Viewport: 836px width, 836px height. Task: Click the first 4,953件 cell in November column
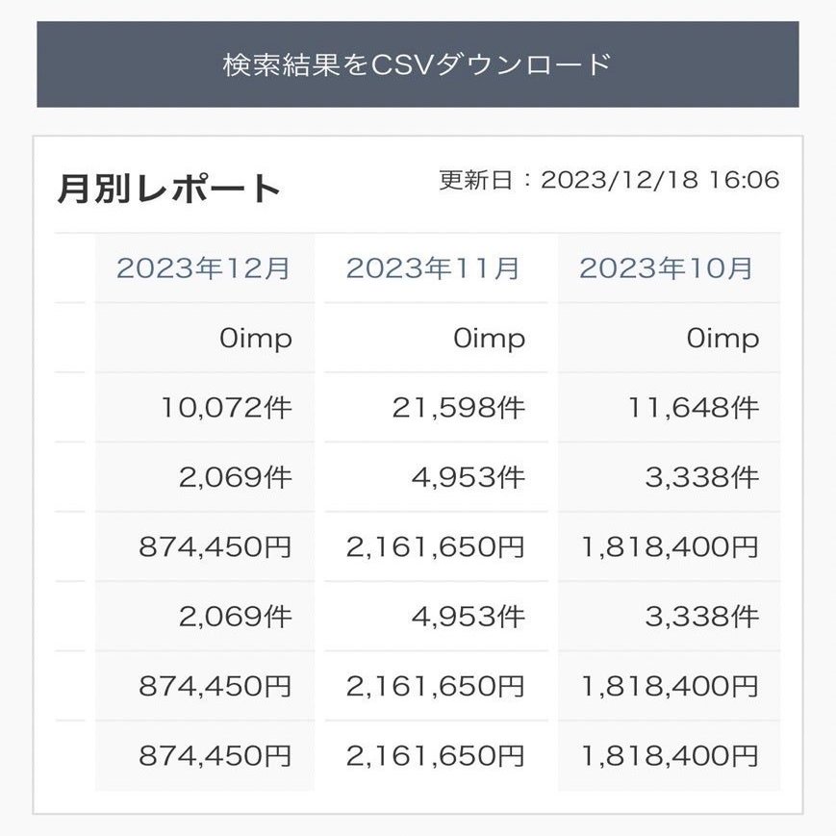point(436,477)
